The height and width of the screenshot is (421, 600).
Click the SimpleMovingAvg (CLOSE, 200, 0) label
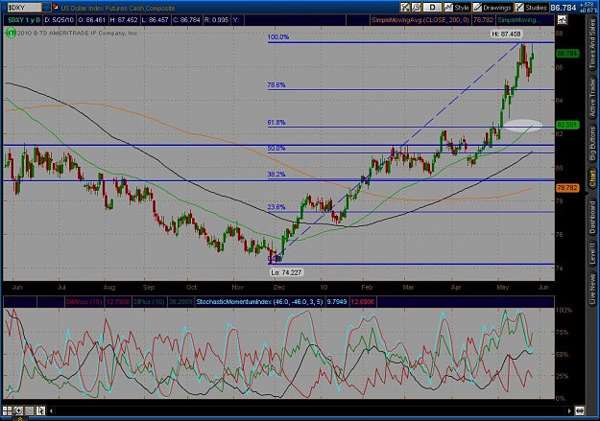click(420, 20)
